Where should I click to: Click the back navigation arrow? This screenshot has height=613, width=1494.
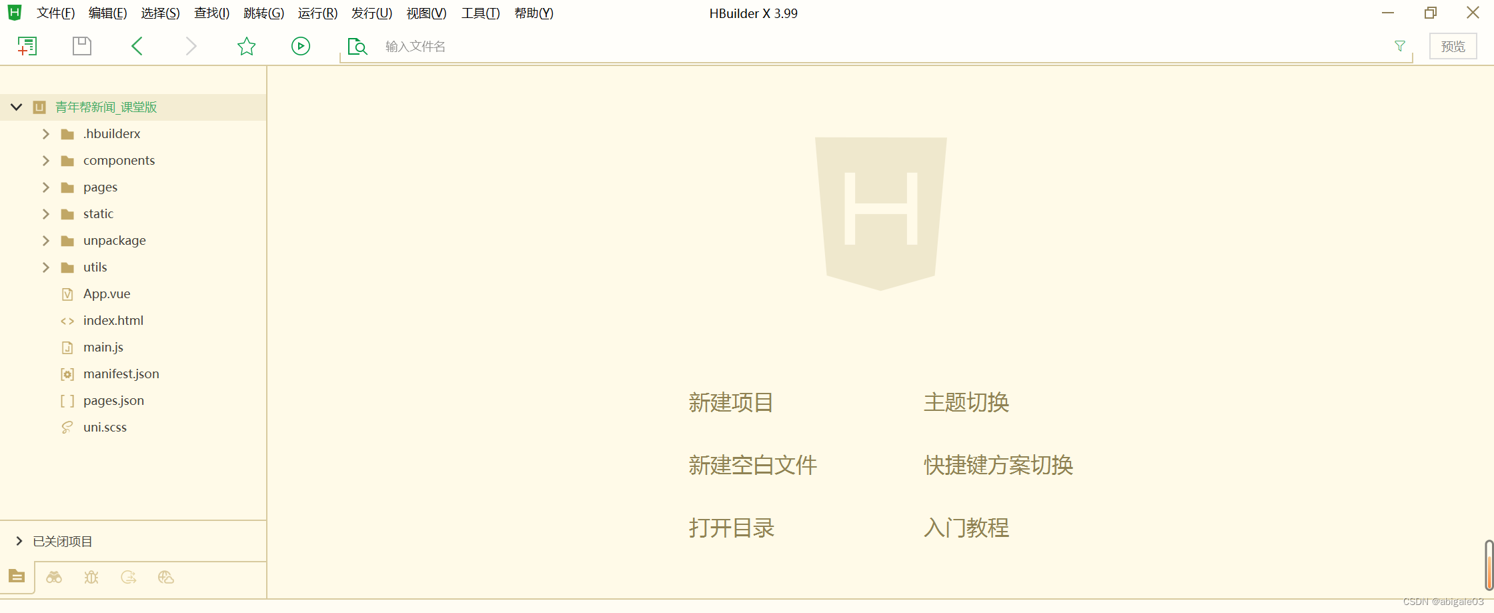(x=137, y=46)
